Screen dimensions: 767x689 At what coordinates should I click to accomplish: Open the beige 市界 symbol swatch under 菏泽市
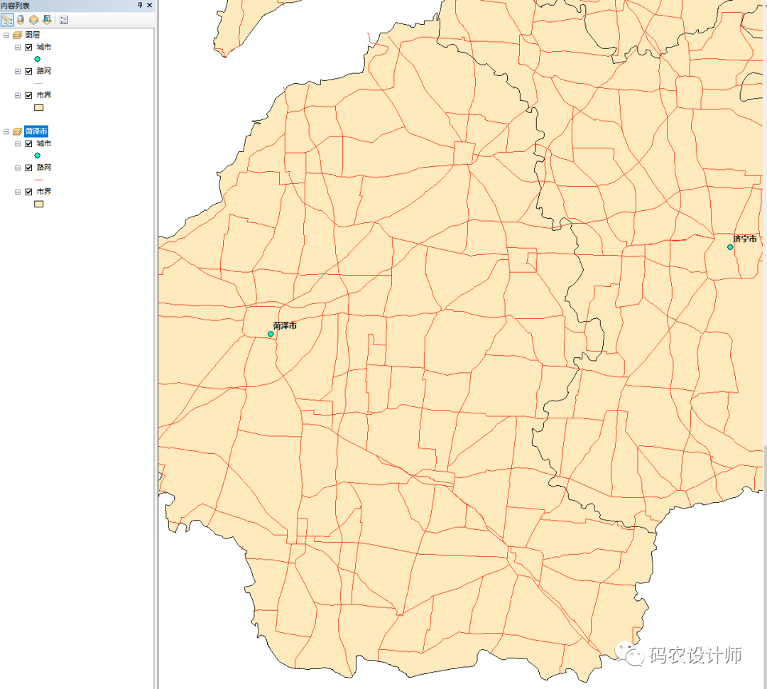38,204
